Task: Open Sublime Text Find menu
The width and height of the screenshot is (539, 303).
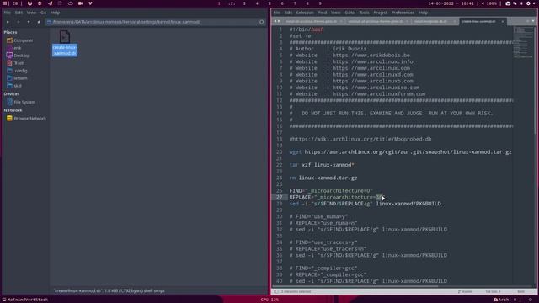Action: (323, 13)
